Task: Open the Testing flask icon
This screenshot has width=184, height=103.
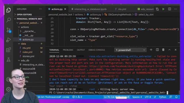Action: (8, 60)
